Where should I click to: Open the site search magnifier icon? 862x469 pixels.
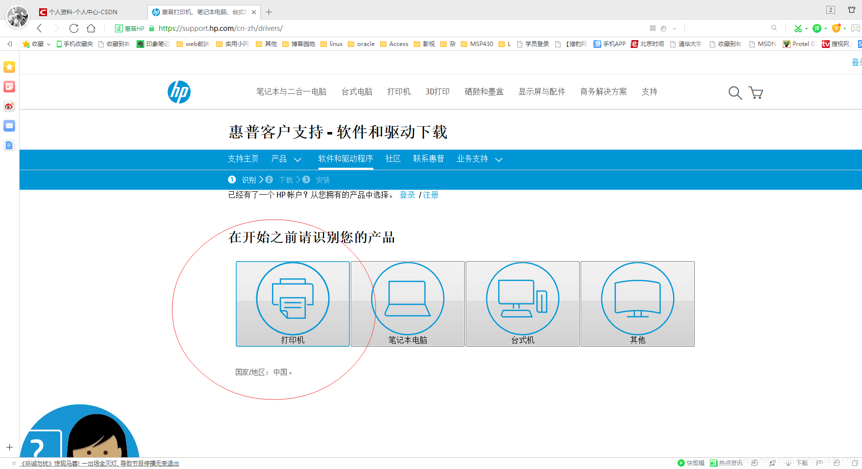[735, 92]
